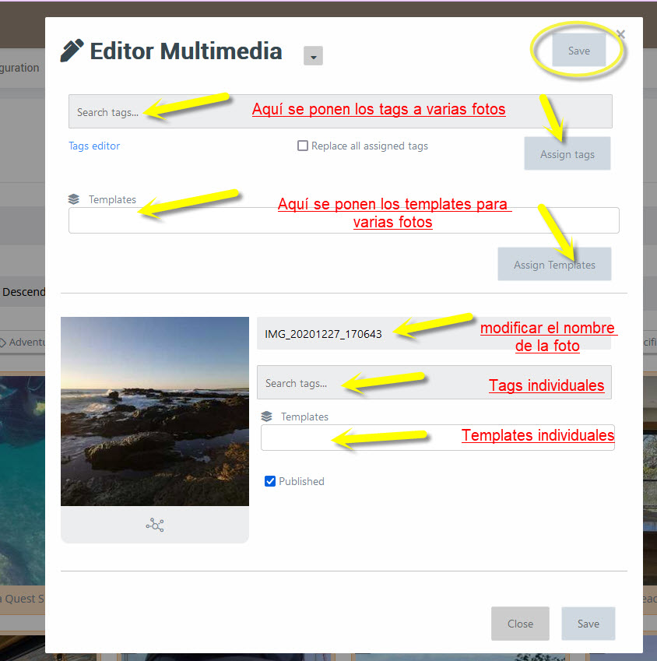
Task: Click the Search tags field beside the photo
Action: [297, 383]
